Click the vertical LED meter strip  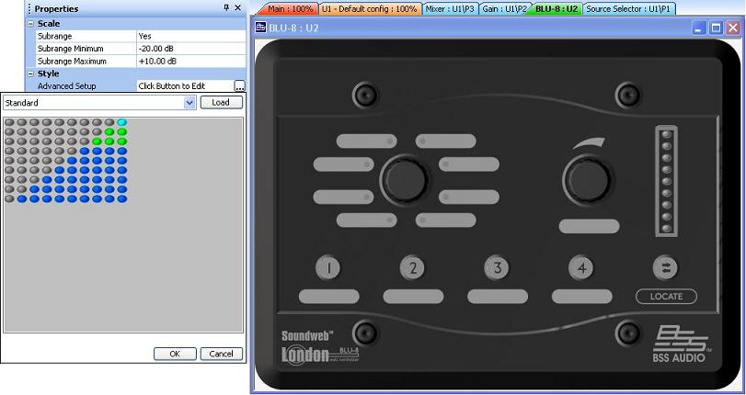click(x=666, y=181)
